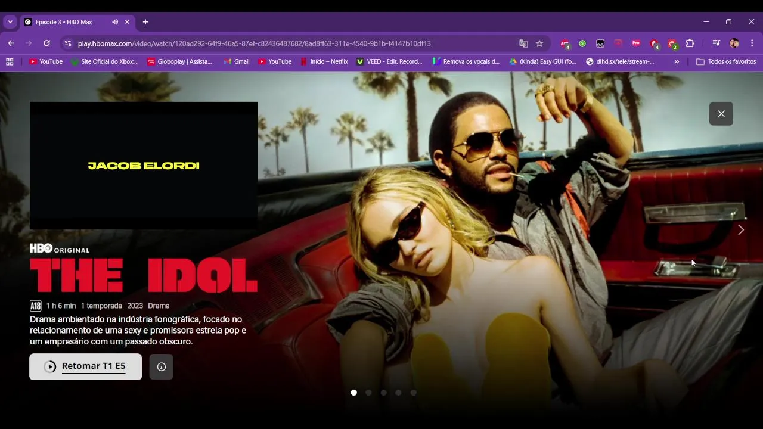Open the (Kinda) Easy GUI bookmark

[x=542, y=61]
